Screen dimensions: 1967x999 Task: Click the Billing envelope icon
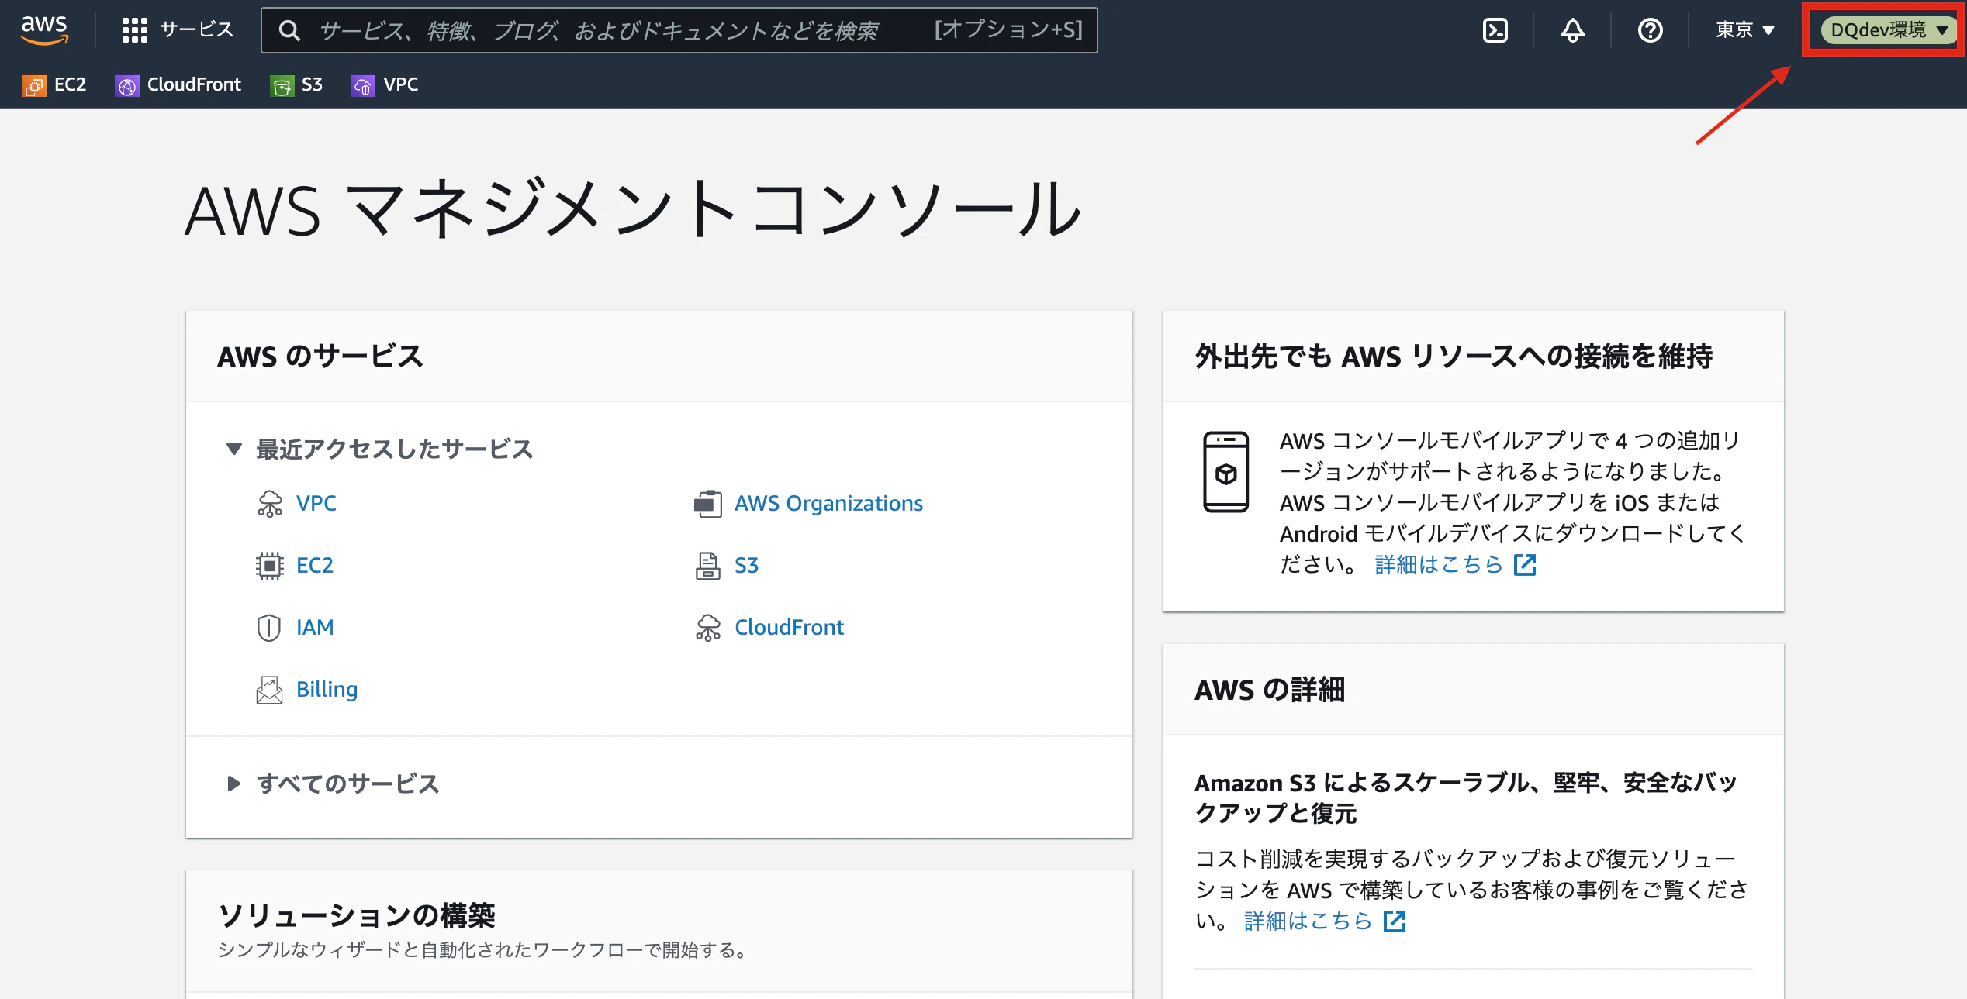269,690
